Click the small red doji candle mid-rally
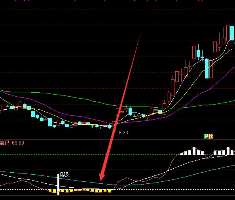Viewport: 235px width, 200px height. point(190,66)
